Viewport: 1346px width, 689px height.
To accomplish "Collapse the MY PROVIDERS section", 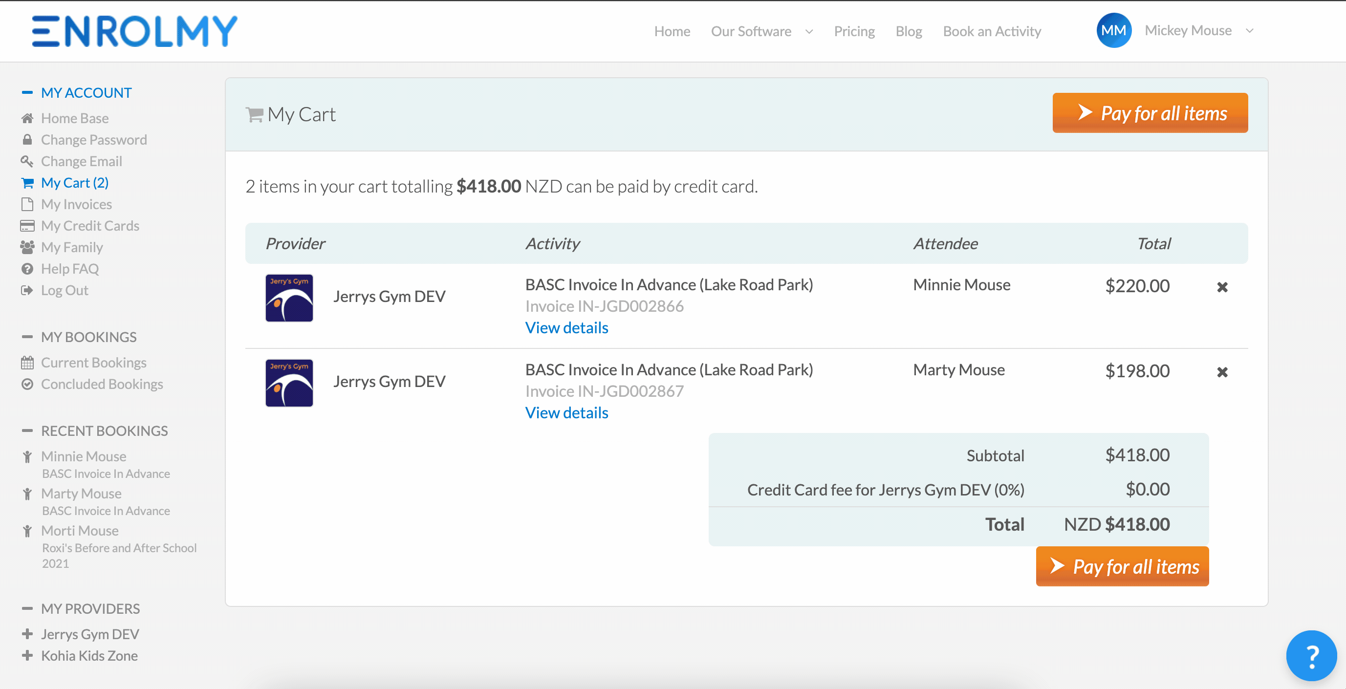I will 27,608.
